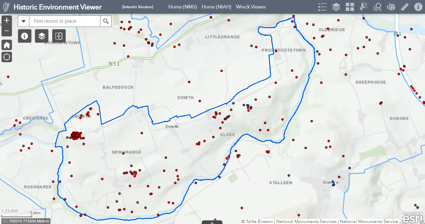This screenshot has height=224, width=425.
Task: Expand the bottom panel with the arrow
Action: 212,222
